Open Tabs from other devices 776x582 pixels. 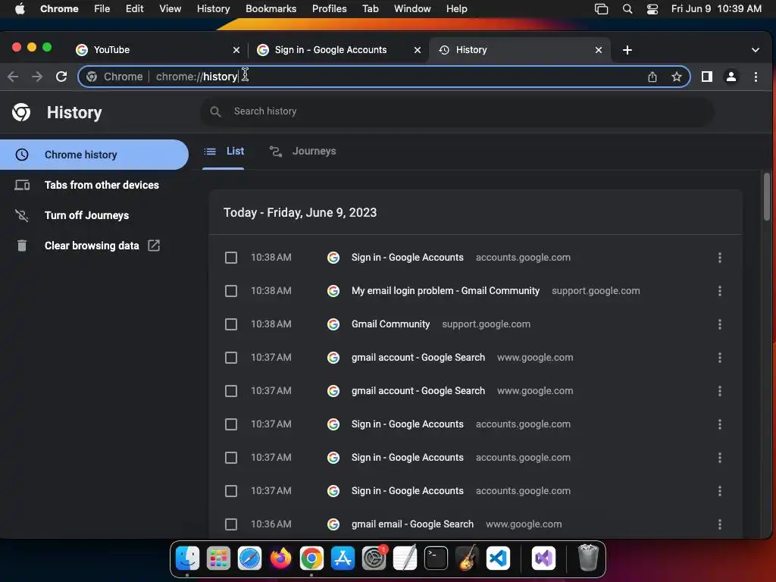[102, 185]
